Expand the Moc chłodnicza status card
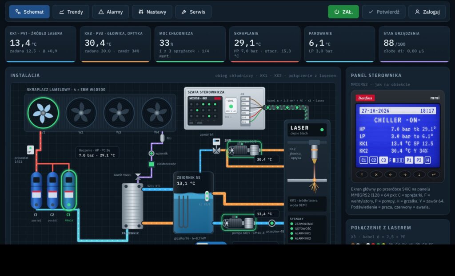Screen dimensions: 455x276 [x=190, y=44]
